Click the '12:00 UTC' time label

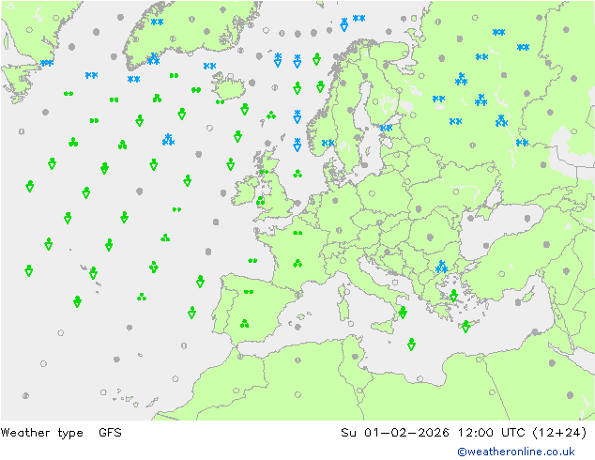(x=492, y=432)
